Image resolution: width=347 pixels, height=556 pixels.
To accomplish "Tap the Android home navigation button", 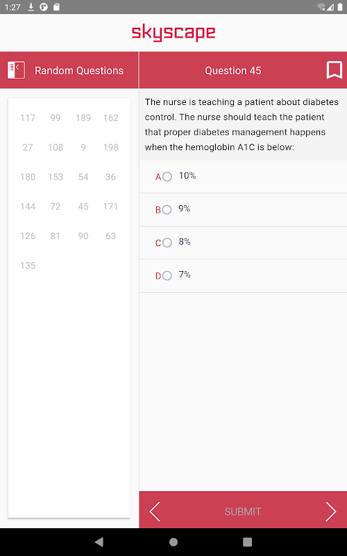I will (173, 542).
